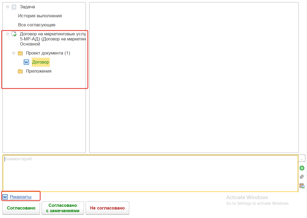Select Все согласующие in the tree

(37, 25)
